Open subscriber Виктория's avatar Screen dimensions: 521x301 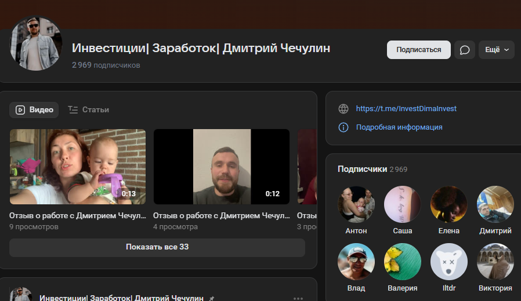pos(495,262)
